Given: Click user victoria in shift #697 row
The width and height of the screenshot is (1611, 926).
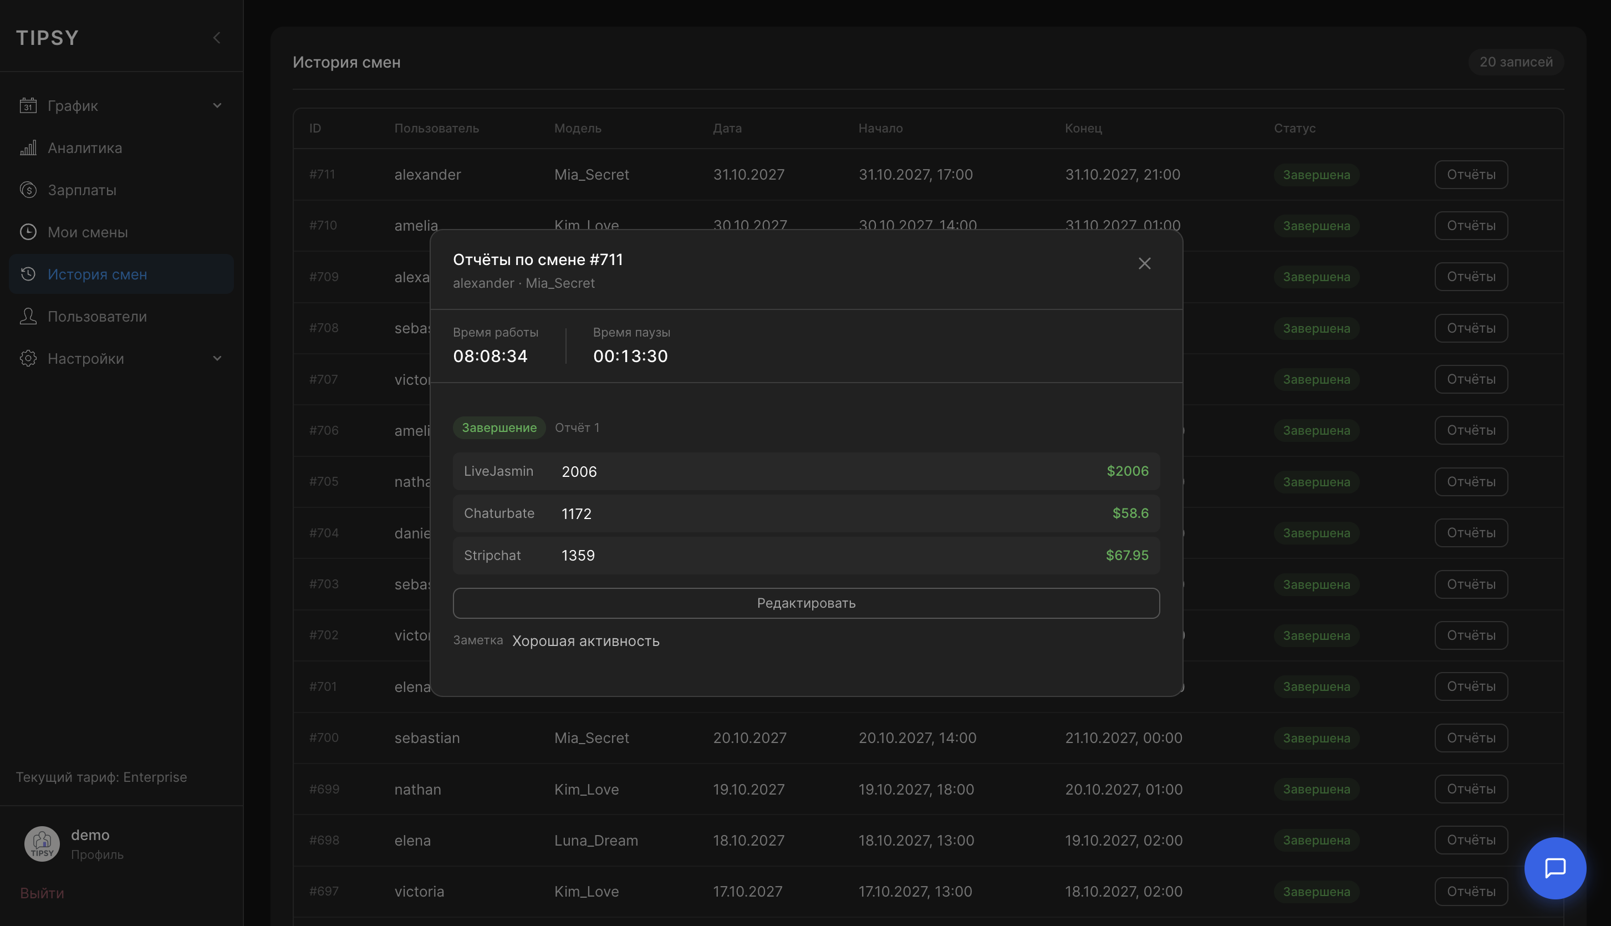Looking at the screenshot, I should pyautogui.click(x=420, y=891).
